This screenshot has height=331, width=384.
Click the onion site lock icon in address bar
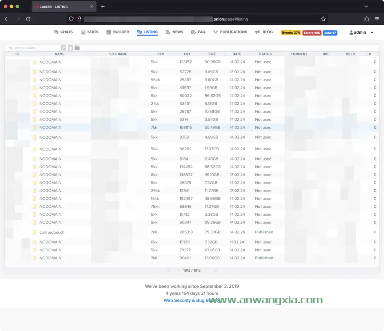[79, 19]
